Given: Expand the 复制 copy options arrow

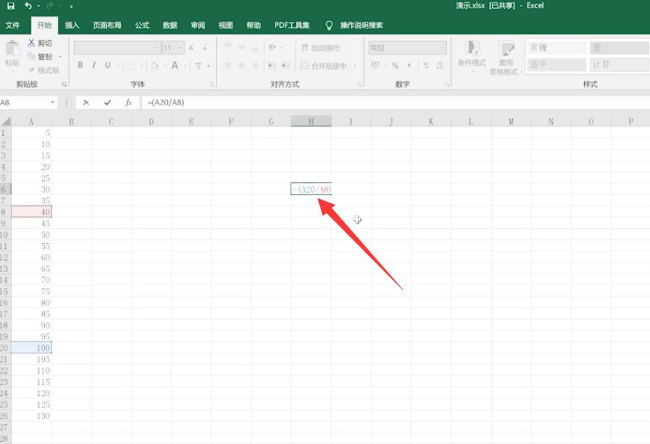Looking at the screenshot, I should (61, 57).
